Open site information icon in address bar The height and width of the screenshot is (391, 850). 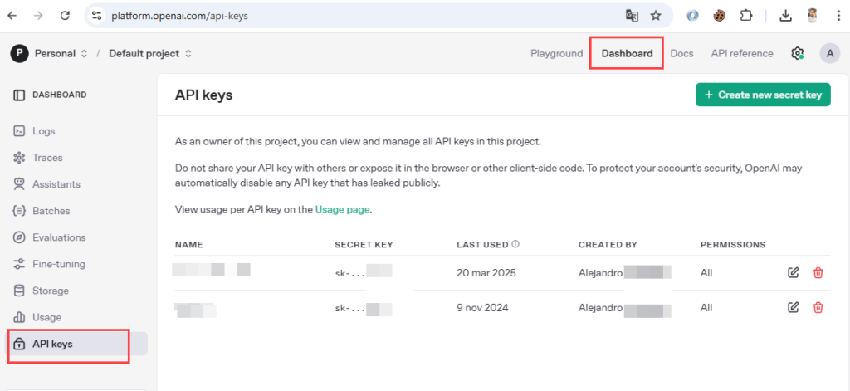pyautogui.click(x=97, y=16)
